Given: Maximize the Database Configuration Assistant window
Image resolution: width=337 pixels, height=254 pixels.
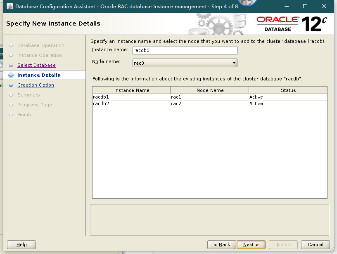Looking at the screenshot, I should 305,6.
